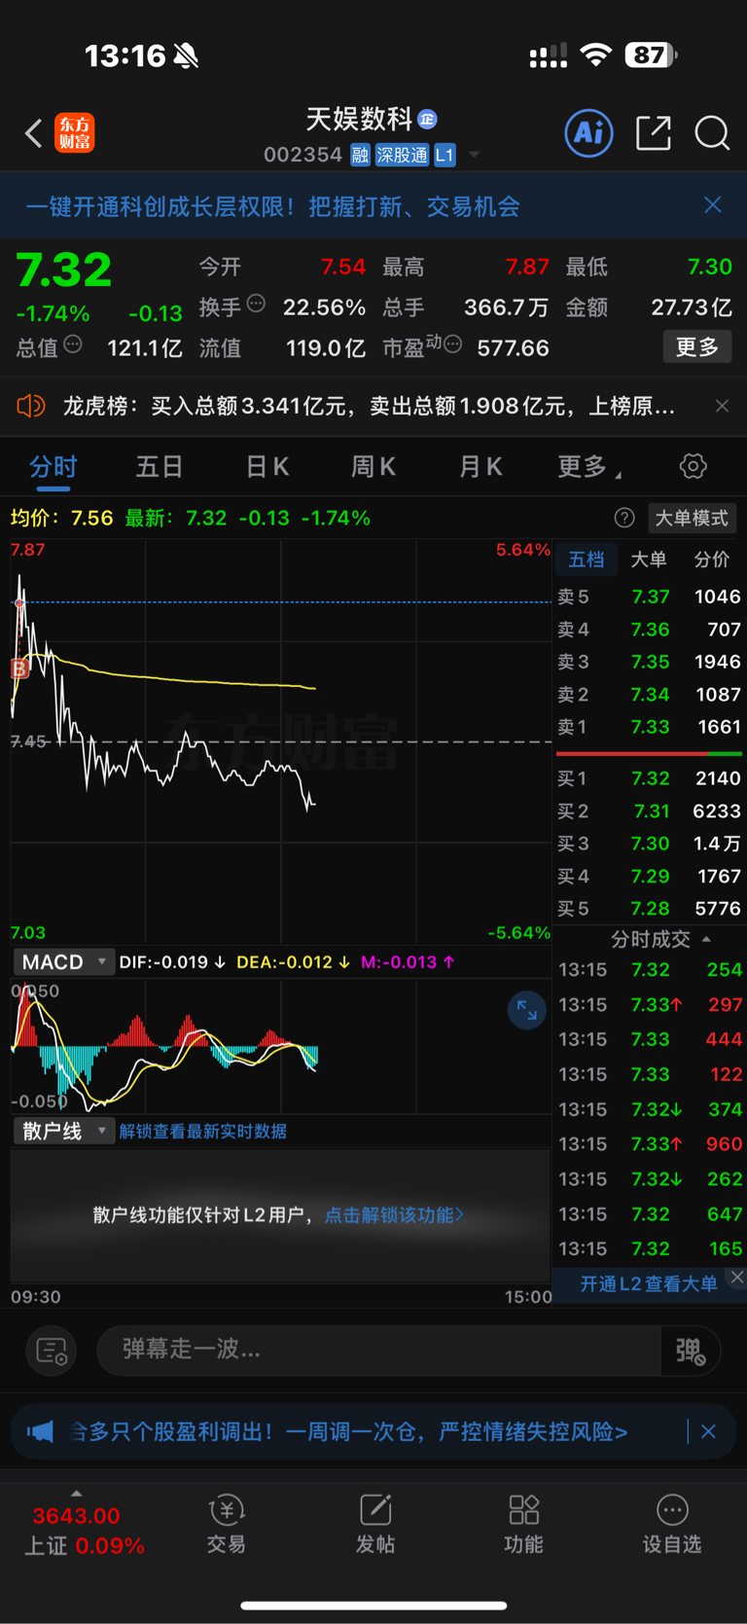747x1624 pixels.
Task: Tap the 买3 7.30 1.4万 row
Action: pyautogui.click(x=649, y=844)
